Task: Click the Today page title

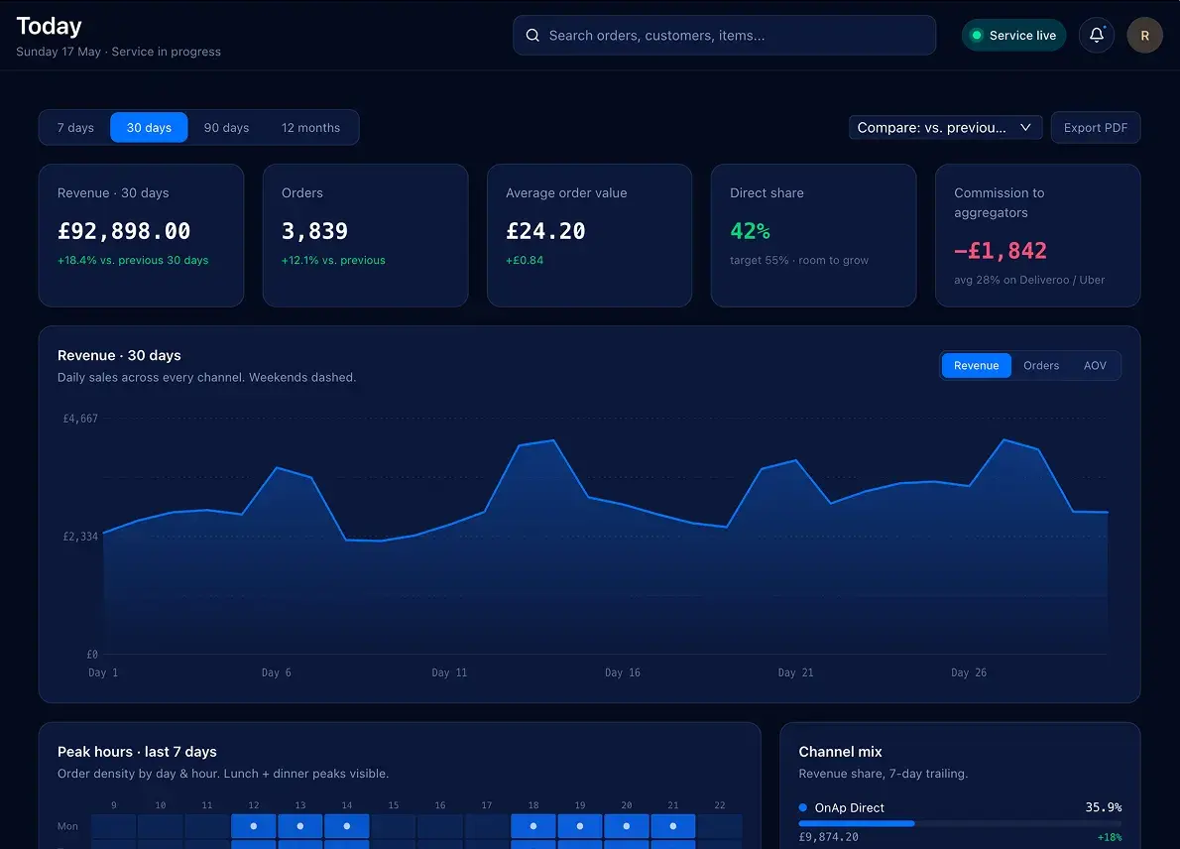Action: point(49,27)
